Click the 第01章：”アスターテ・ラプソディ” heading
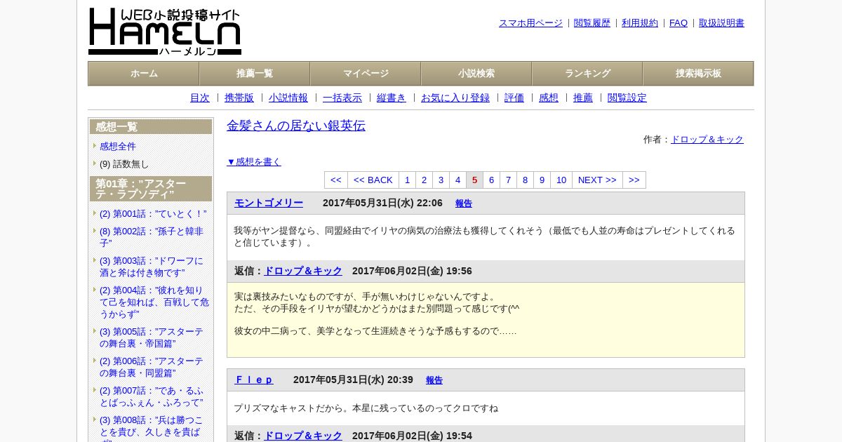Viewport: 842px width, 442px height. click(x=151, y=189)
